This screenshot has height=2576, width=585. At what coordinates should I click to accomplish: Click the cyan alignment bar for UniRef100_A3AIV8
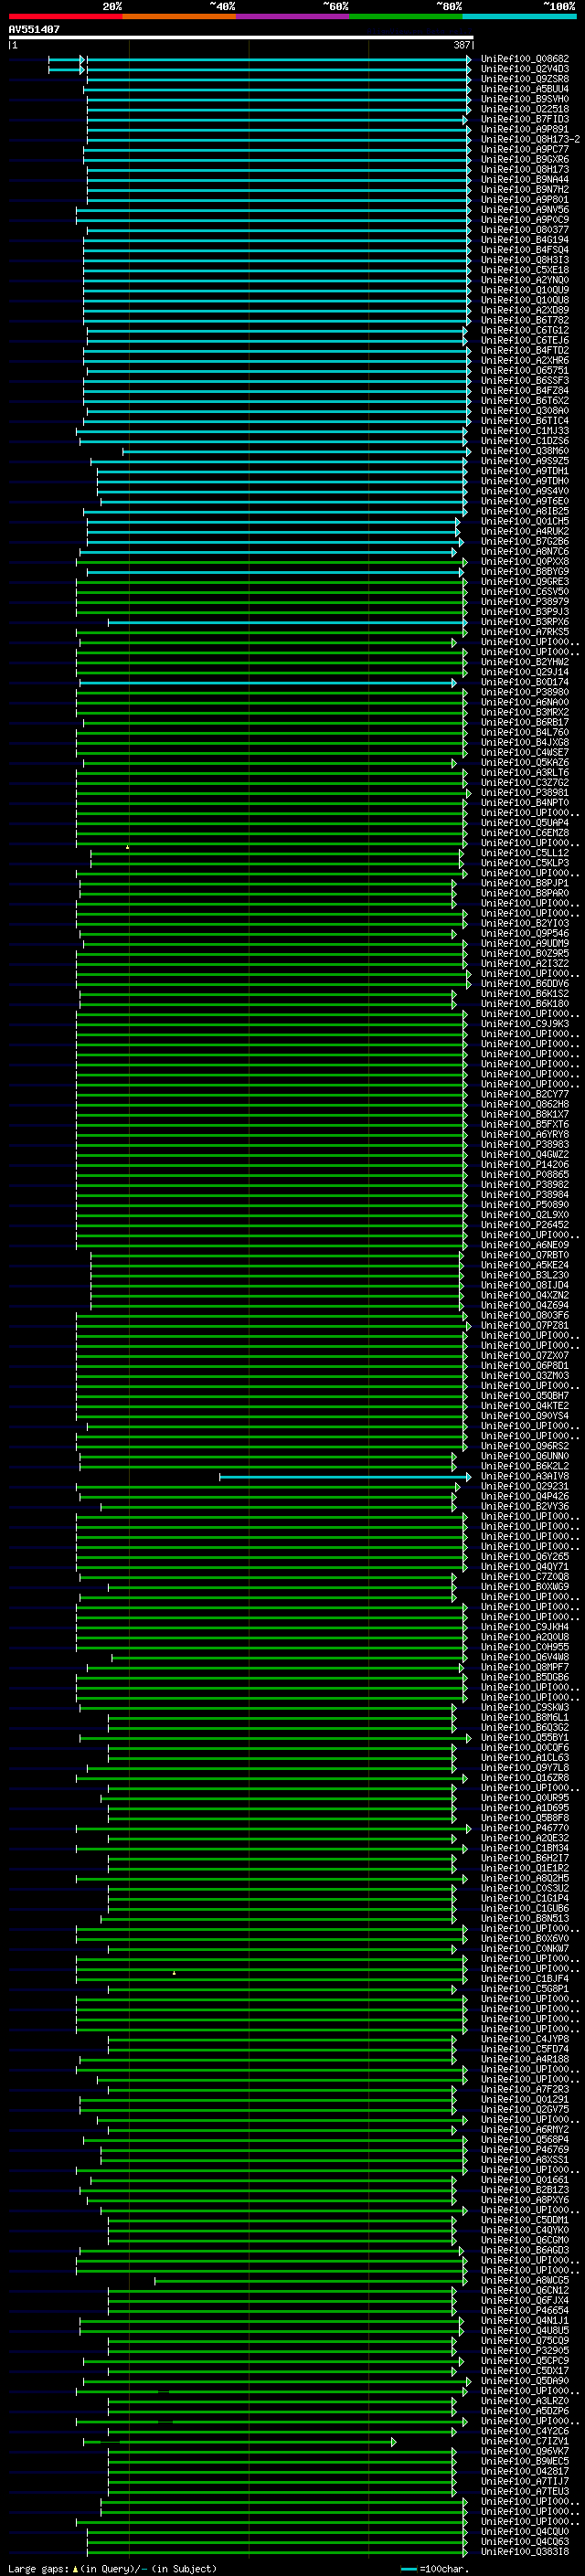click(345, 1477)
